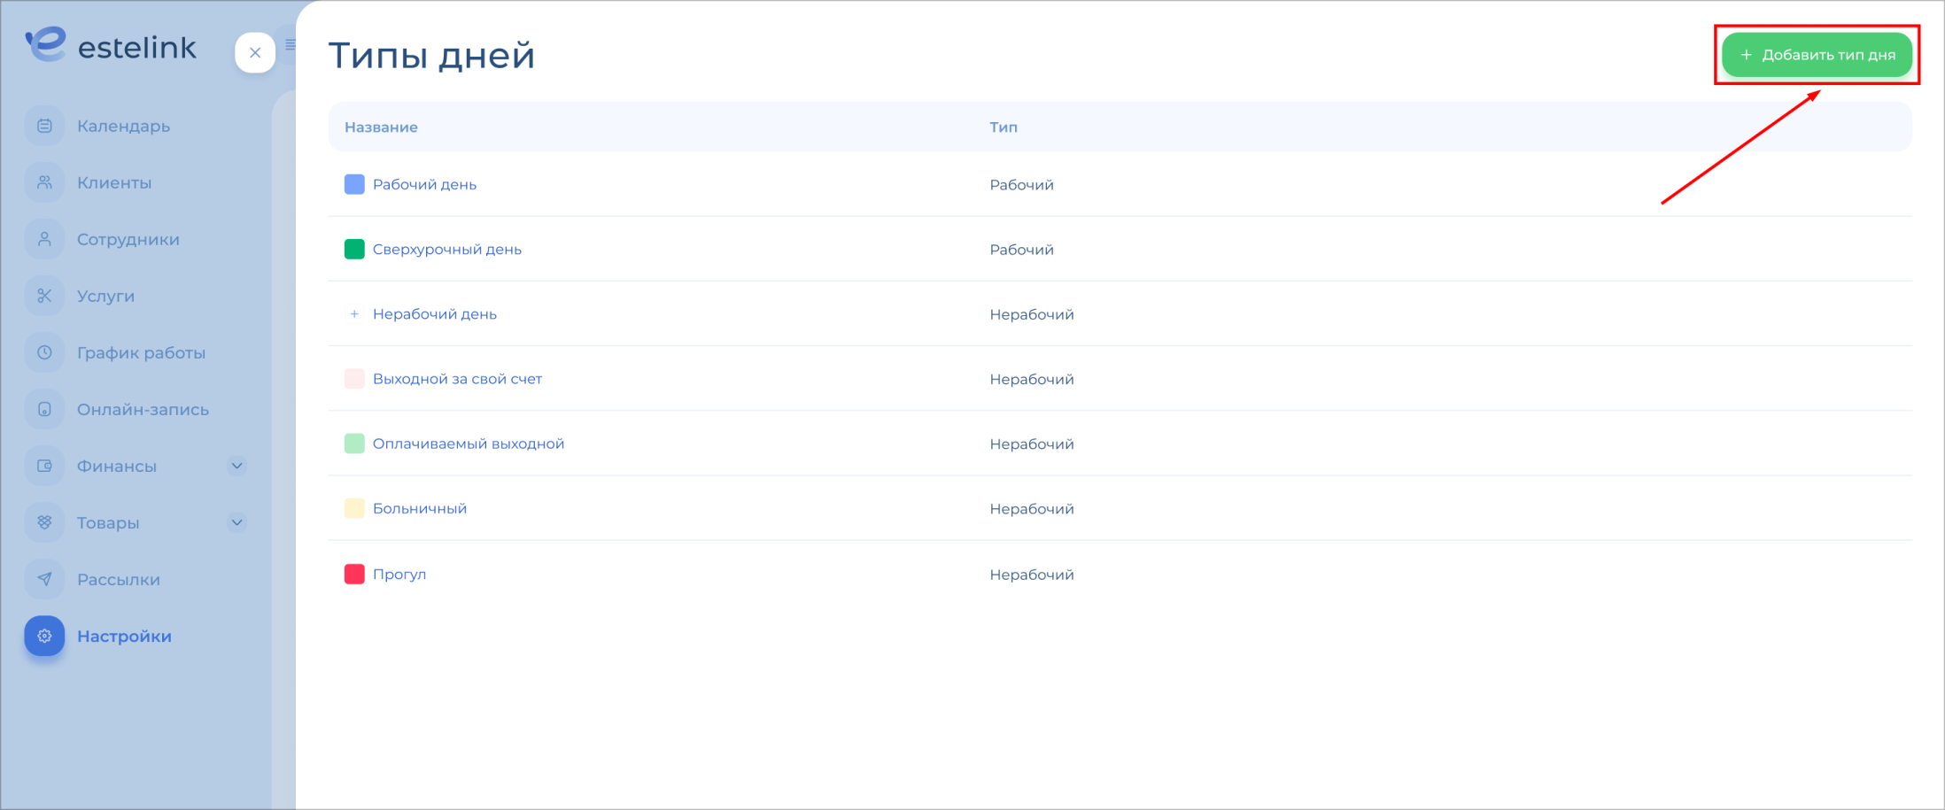
Task: Open Больничный day type
Action: [420, 508]
